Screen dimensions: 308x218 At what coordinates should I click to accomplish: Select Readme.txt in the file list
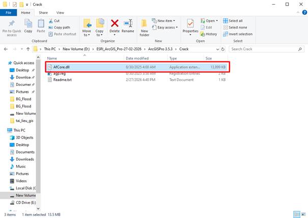62,80
